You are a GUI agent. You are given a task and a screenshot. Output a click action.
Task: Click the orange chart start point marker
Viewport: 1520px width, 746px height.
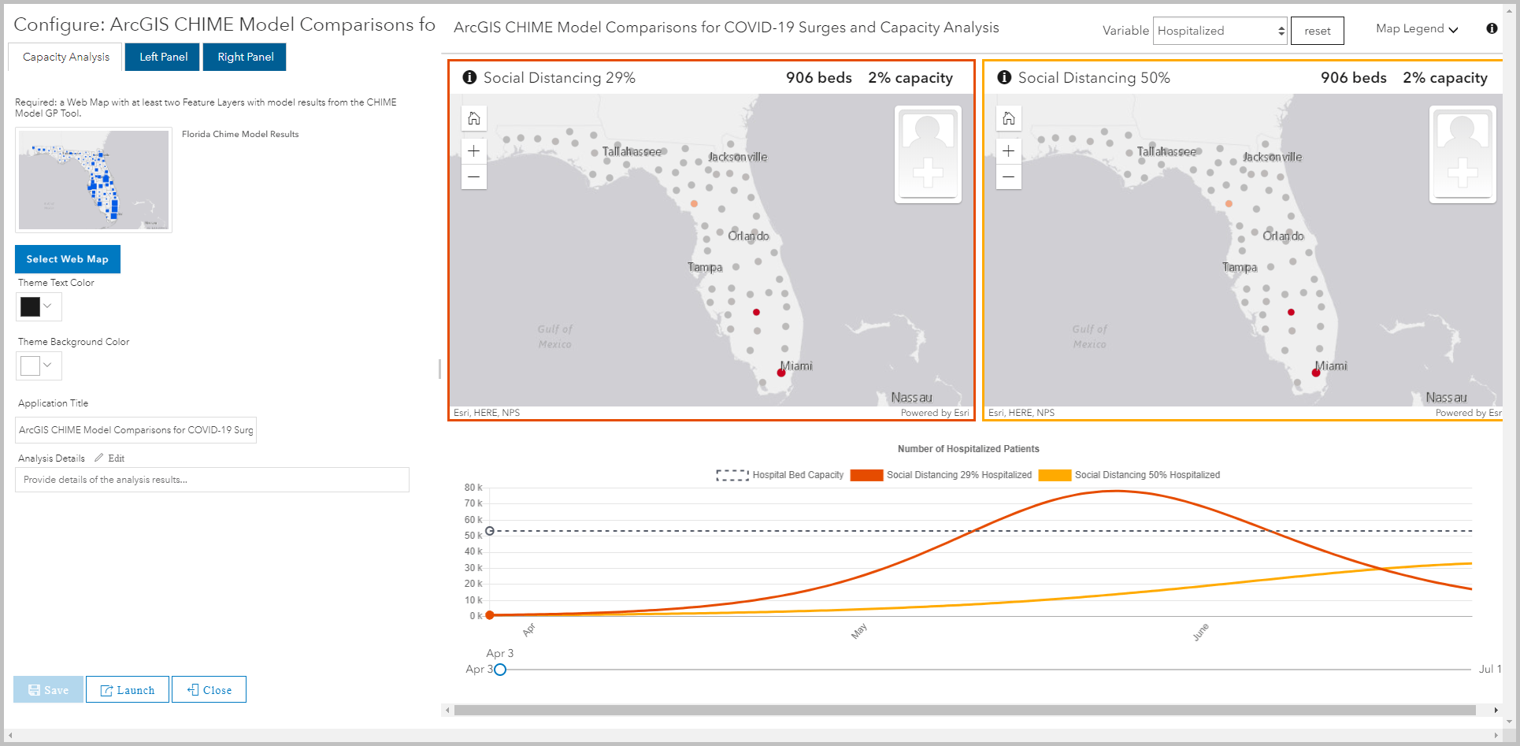(x=490, y=615)
